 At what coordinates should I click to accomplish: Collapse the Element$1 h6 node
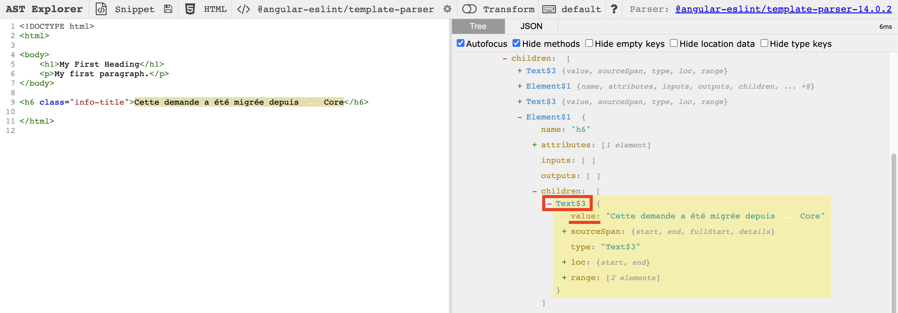[x=520, y=117]
